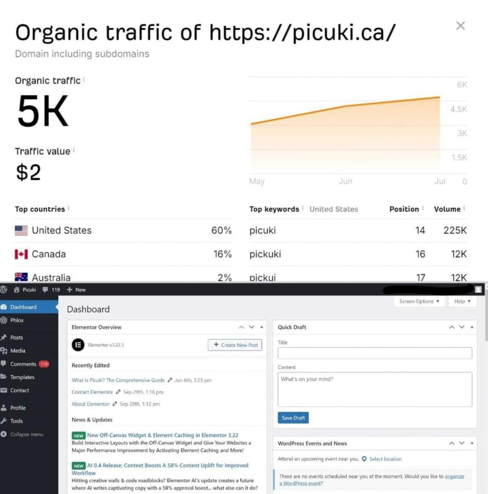Click the edit pencil next to About Elementor

(x=115, y=404)
